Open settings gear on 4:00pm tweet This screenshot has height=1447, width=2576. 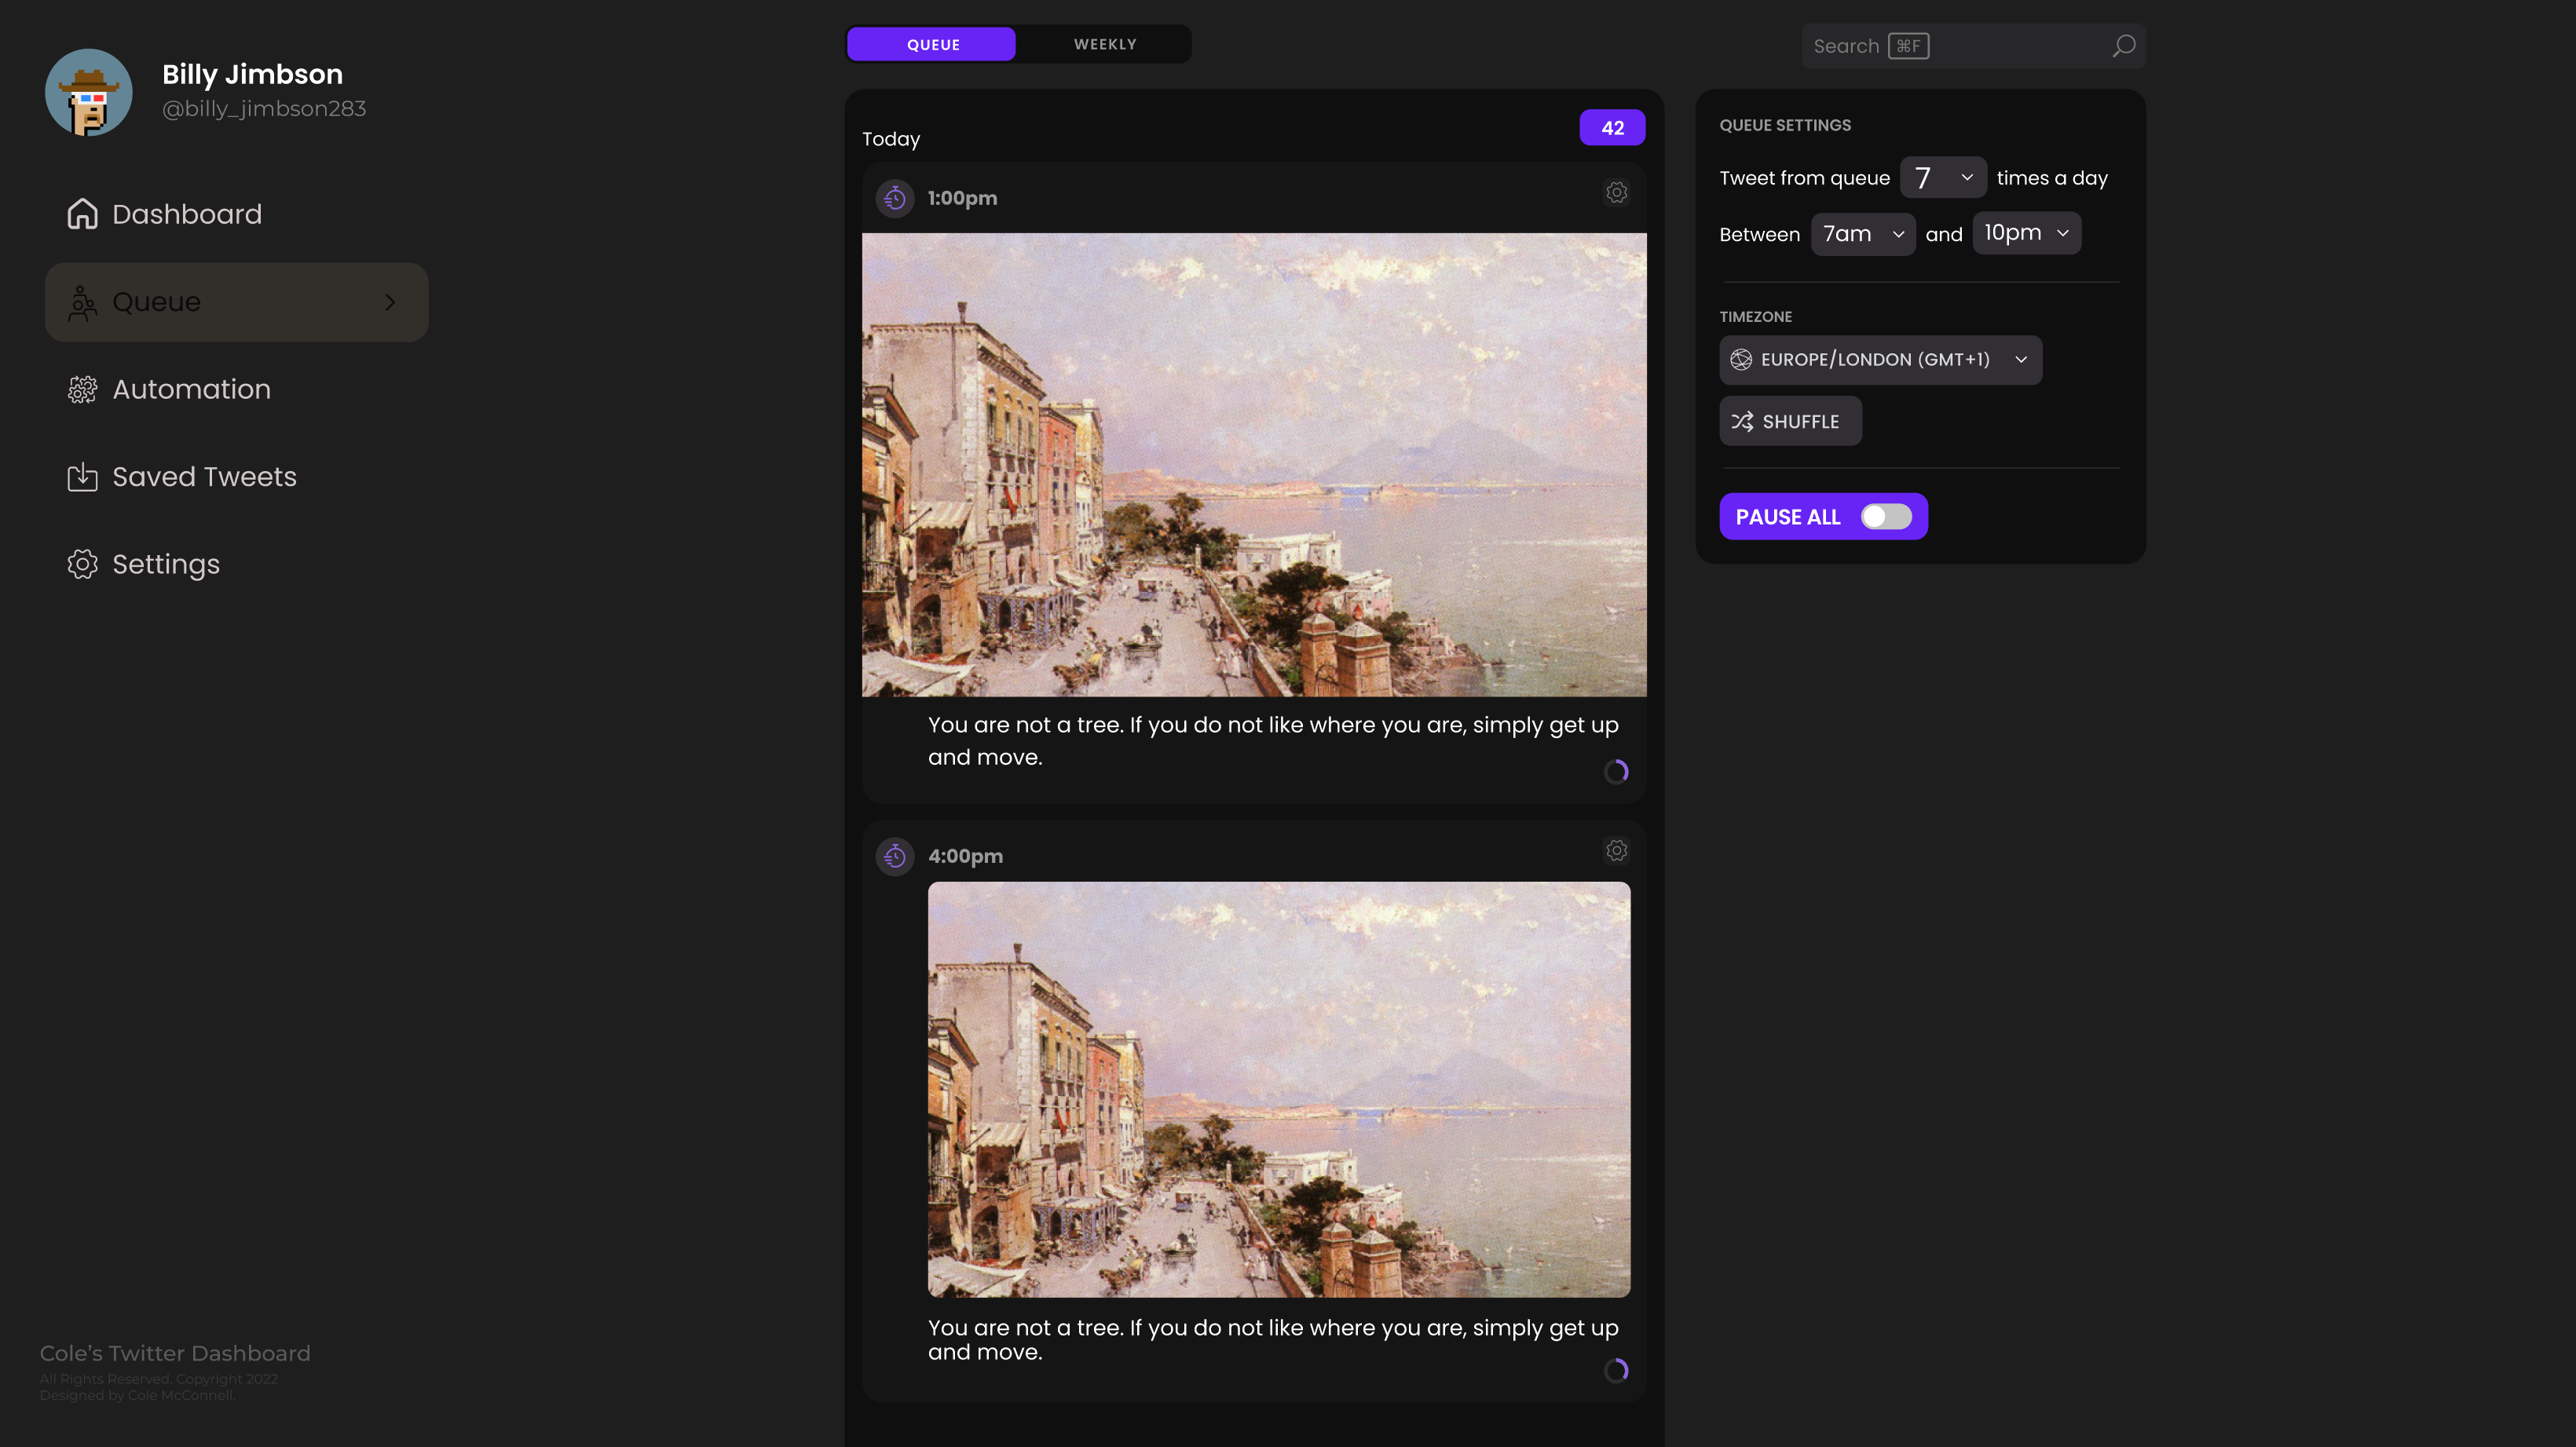click(1616, 850)
